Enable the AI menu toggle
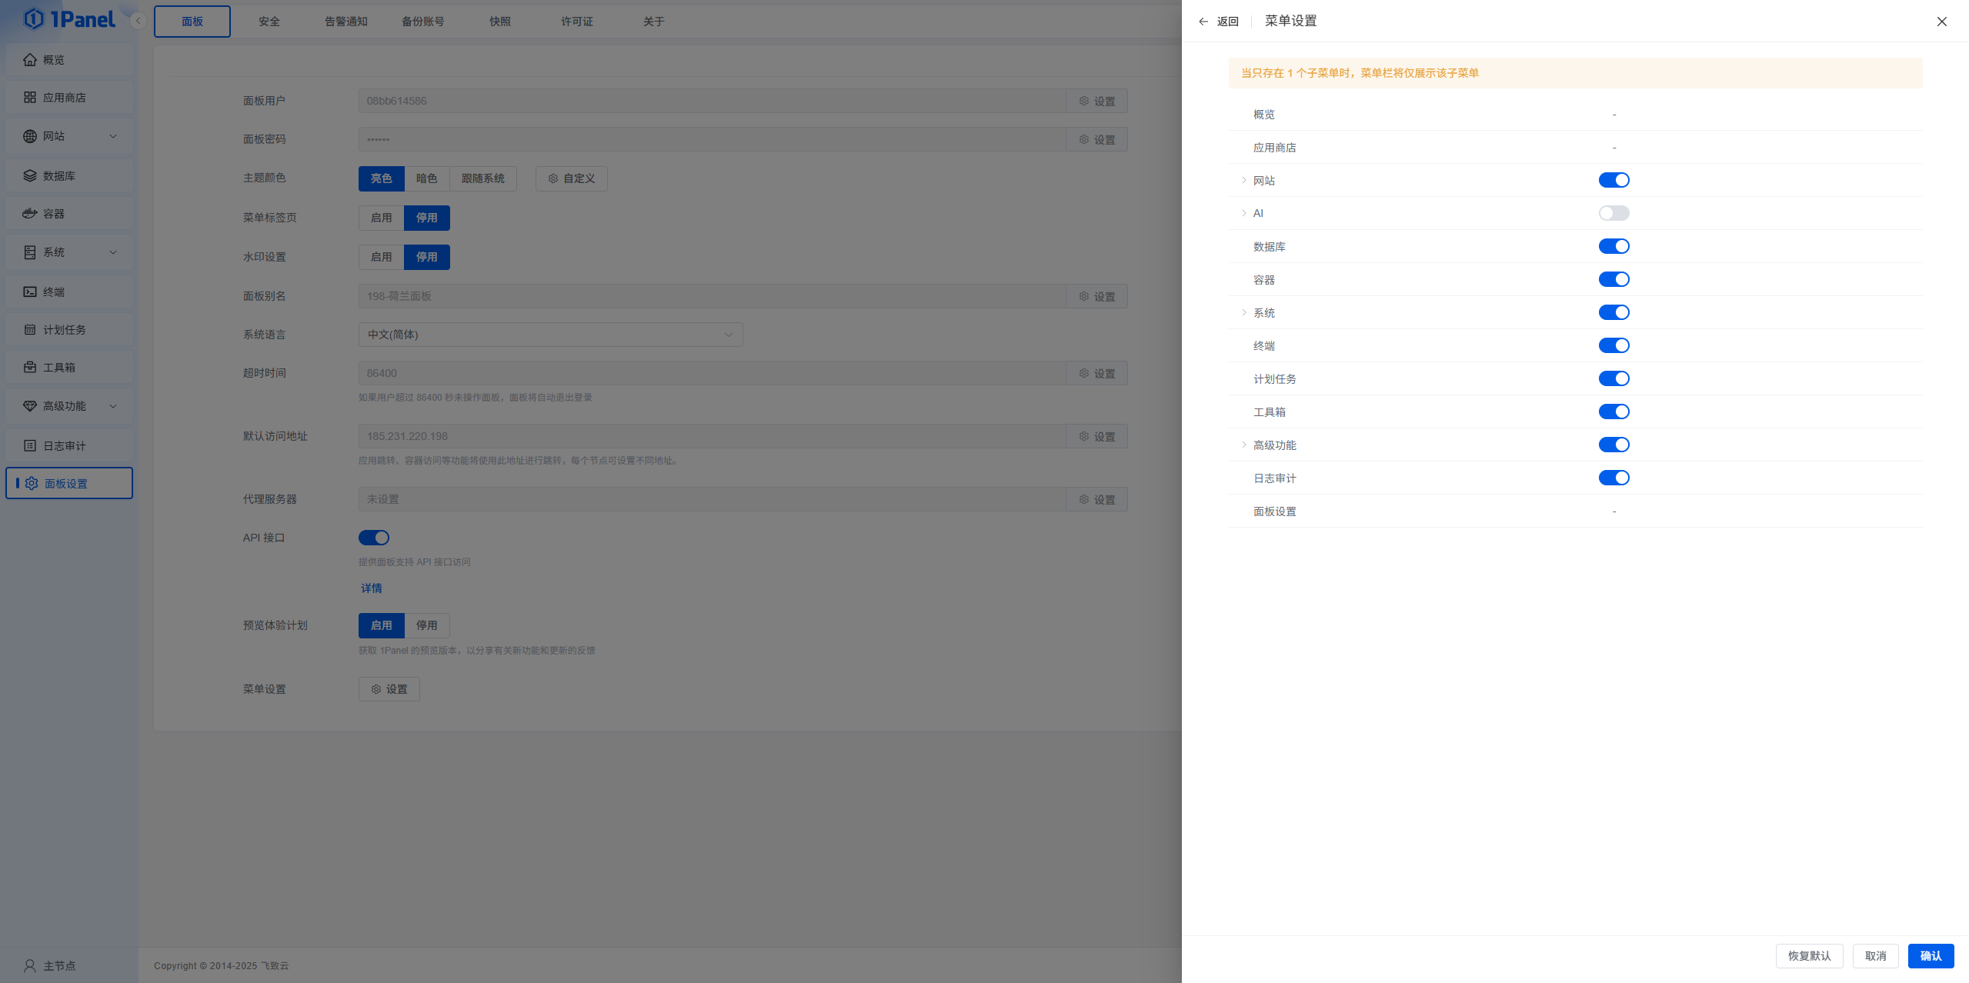The image size is (1969, 983). (1614, 213)
